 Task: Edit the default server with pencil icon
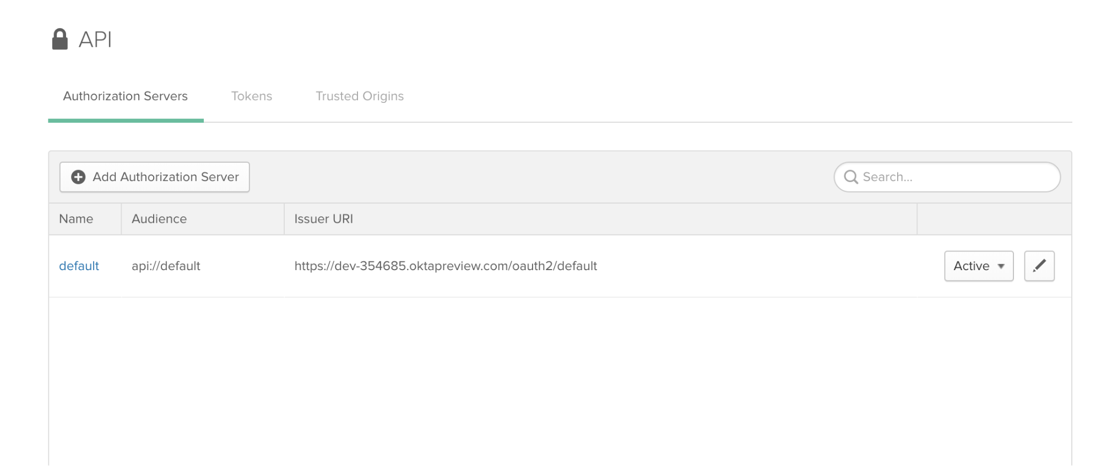1039,266
